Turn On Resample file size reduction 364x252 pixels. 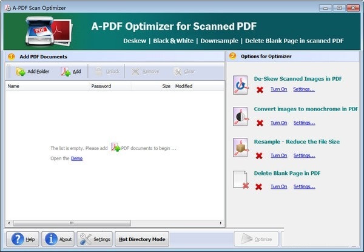[279, 155]
